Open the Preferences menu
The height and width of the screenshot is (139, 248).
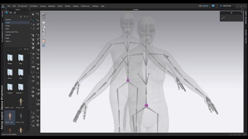tap(85, 6)
